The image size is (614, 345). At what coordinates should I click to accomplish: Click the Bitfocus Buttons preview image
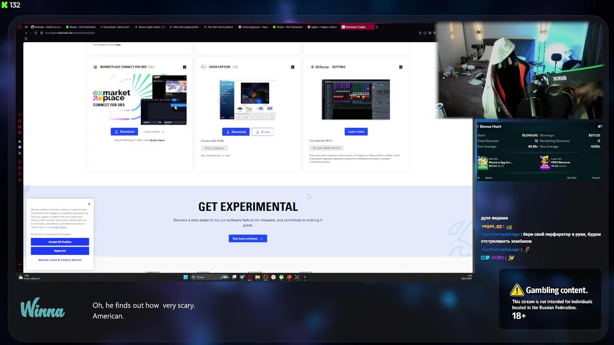[x=356, y=100]
